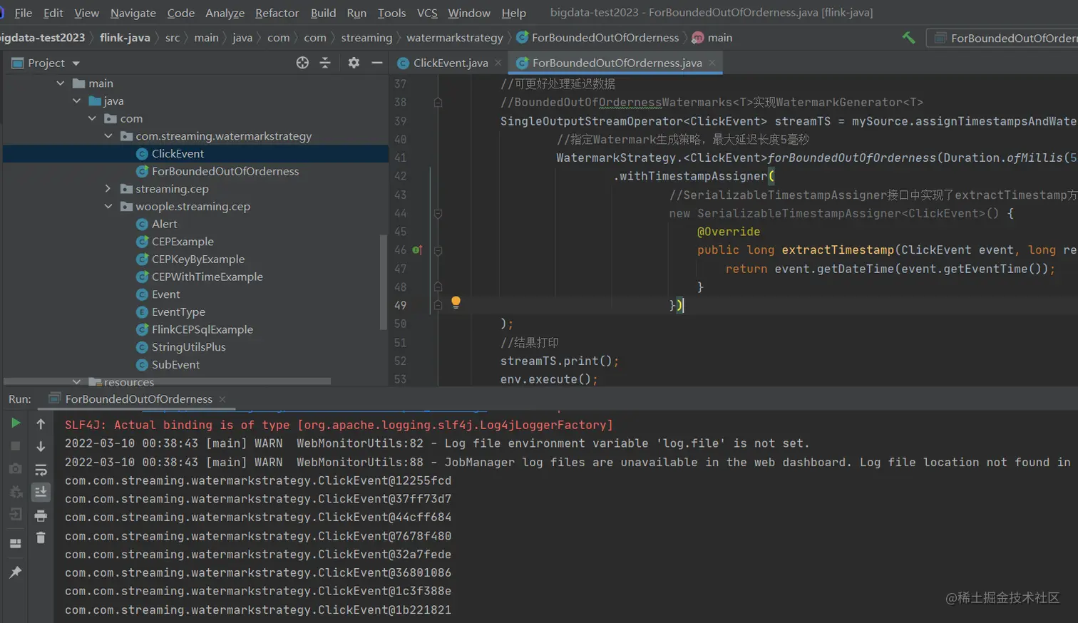This screenshot has width=1078, height=623.
Task: Rerun ForBoundedOutOfOrderness with green play
Action: point(16,423)
